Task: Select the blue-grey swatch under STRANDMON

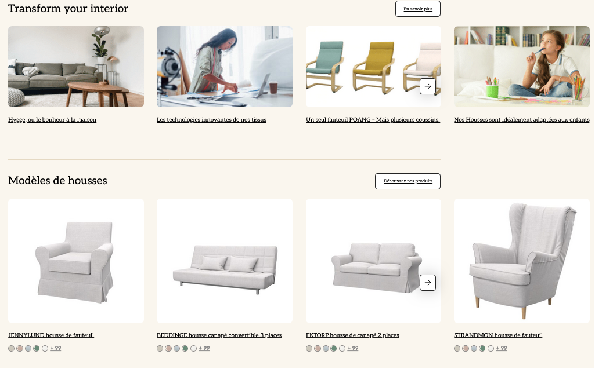Action: tap(474, 349)
